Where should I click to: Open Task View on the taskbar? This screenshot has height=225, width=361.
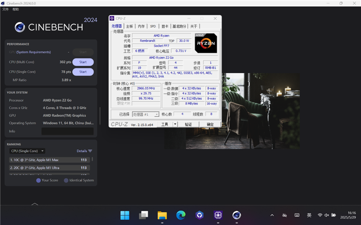point(143,216)
